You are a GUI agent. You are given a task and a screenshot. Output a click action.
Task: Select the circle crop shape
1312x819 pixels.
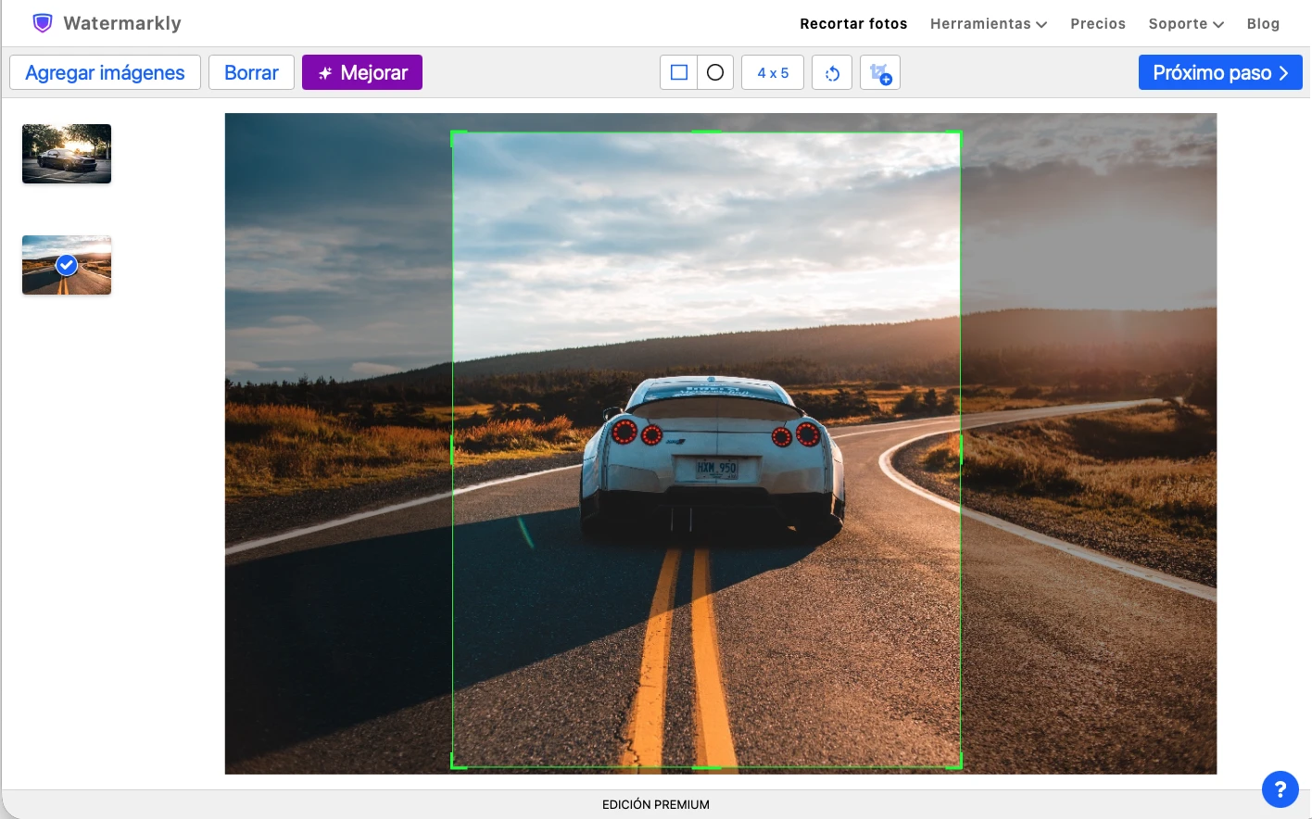tap(715, 72)
